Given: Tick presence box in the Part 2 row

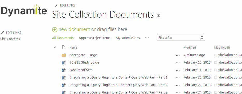Looking at the screenshot, I should click(x=216, y=85).
